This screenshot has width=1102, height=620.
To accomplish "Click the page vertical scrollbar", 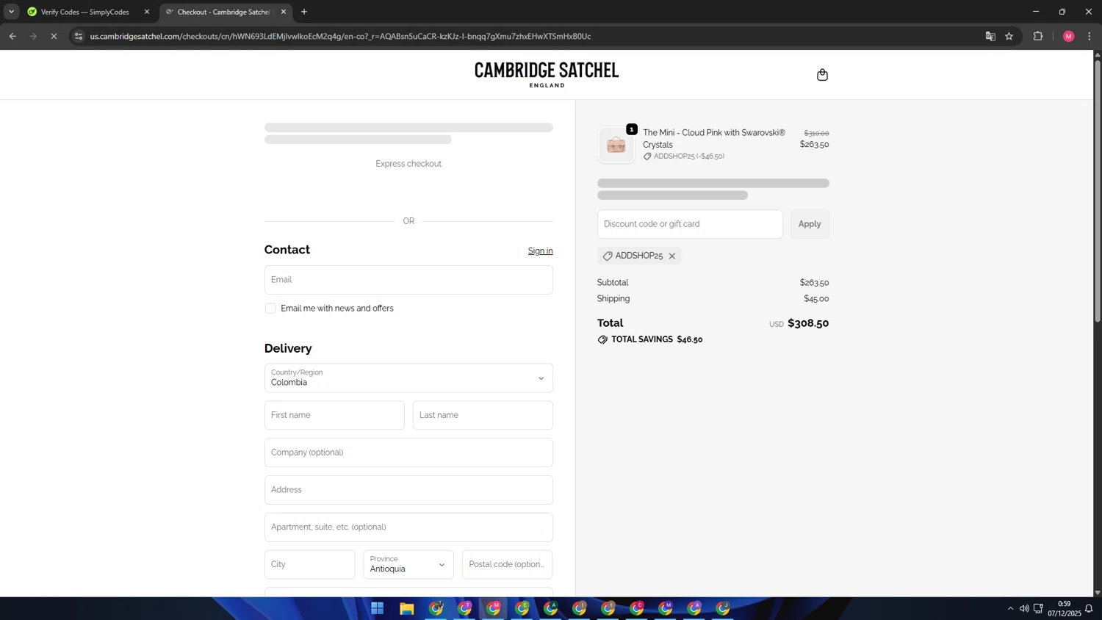I will click(1098, 191).
